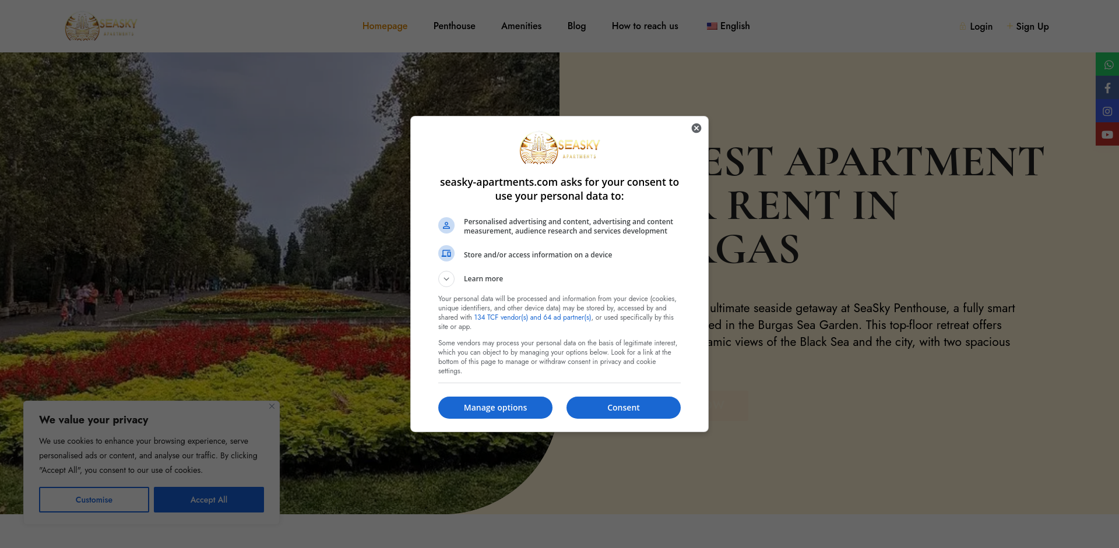The width and height of the screenshot is (1119, 548).
Task: Click the SeaSky logo in header
Action: click(101, 26)
